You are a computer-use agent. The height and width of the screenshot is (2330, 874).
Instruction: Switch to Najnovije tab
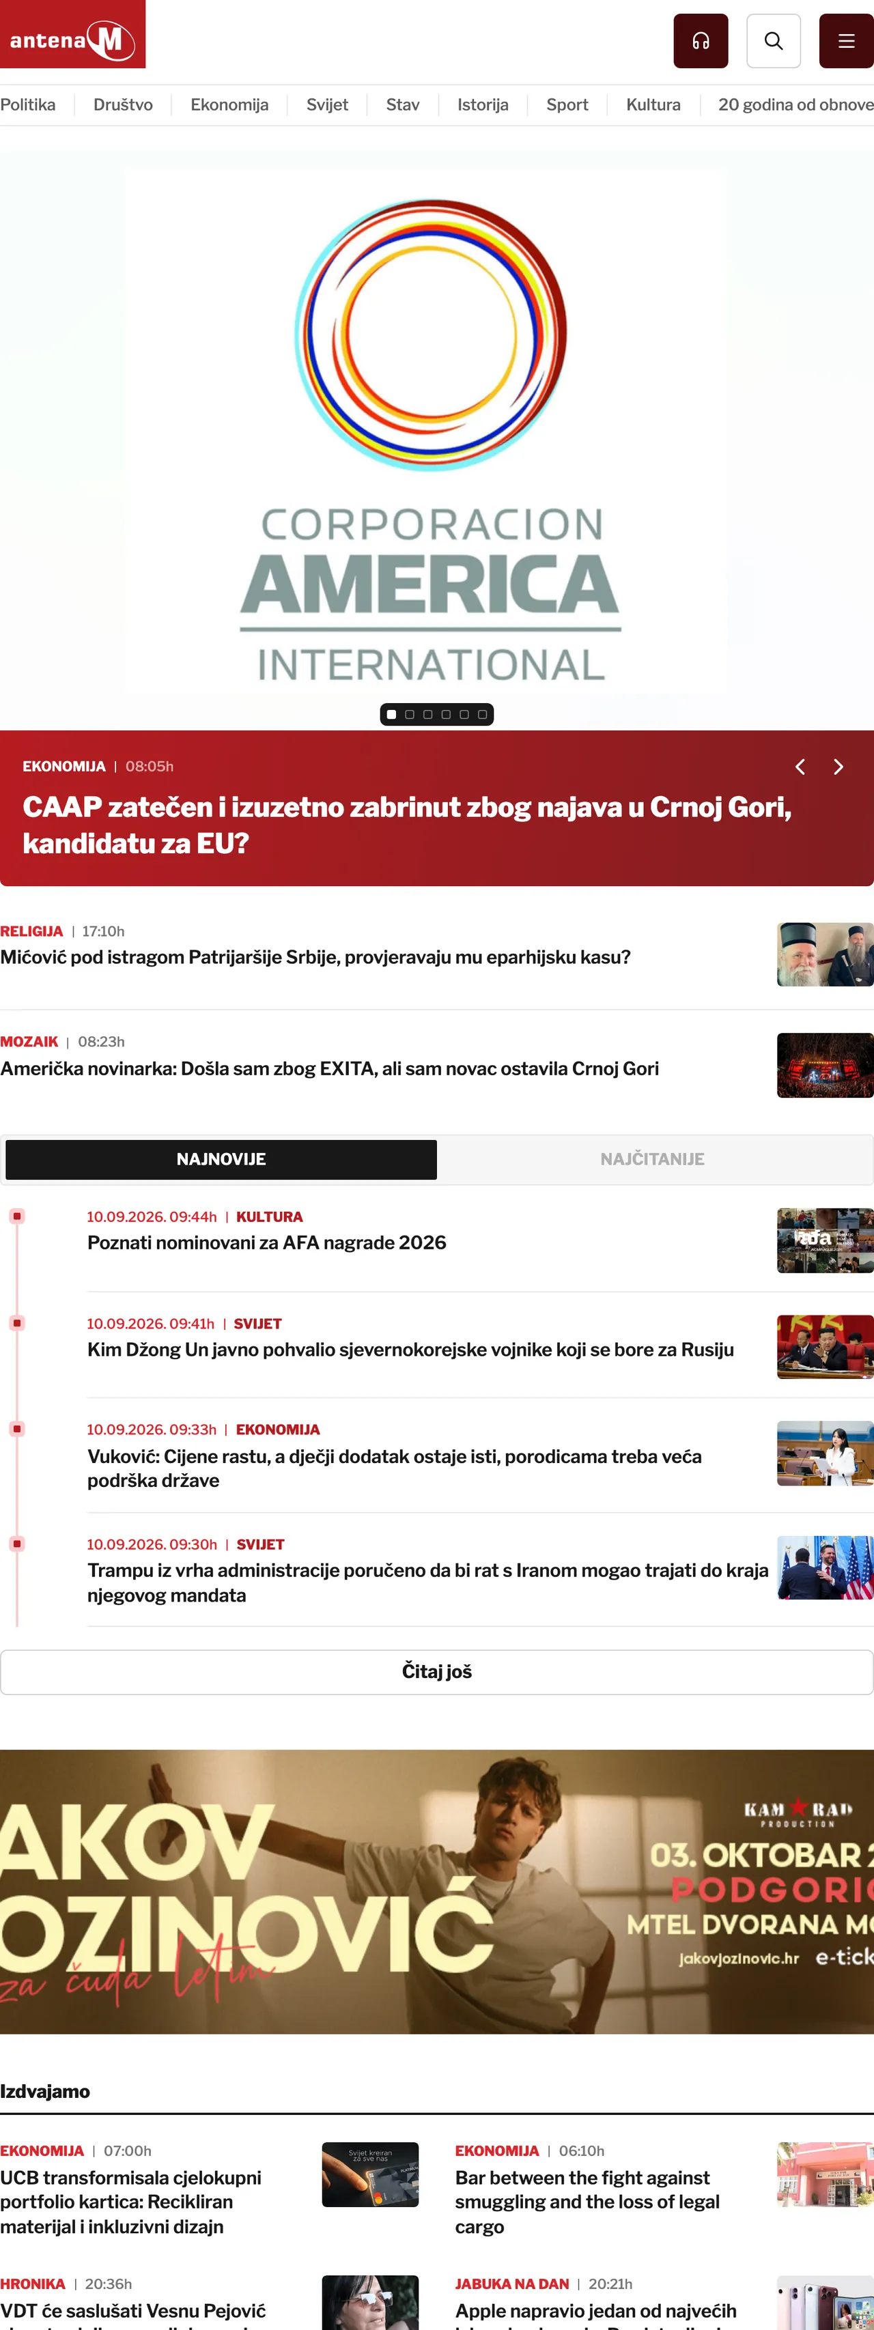221,1159
